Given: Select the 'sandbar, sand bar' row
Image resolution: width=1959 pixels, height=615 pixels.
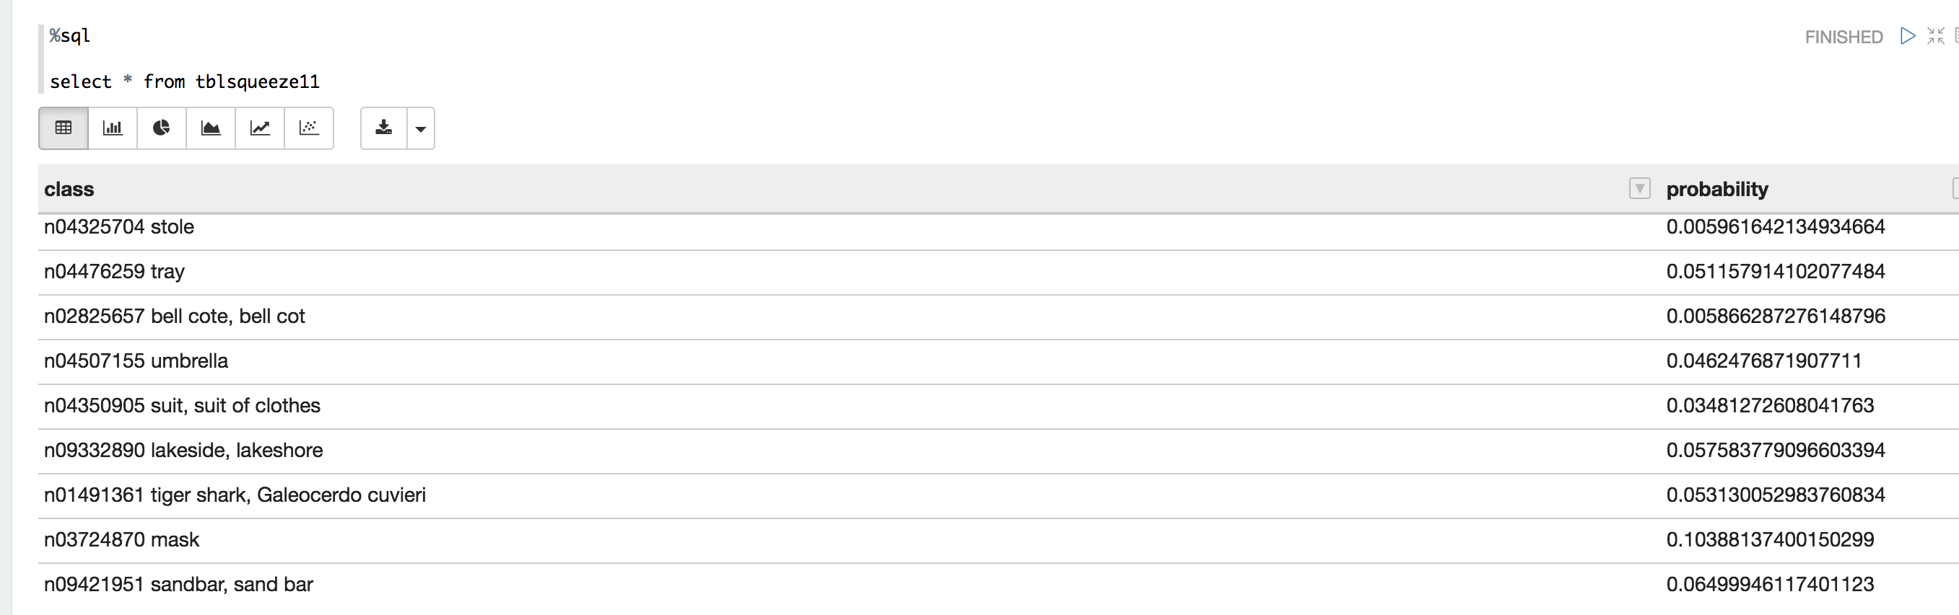Looking at the screenshot, I should [179, 585].
